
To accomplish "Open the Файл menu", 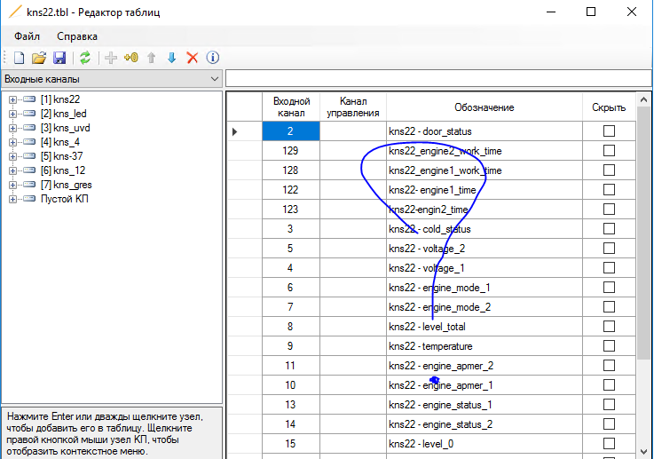I will (28, 36).
